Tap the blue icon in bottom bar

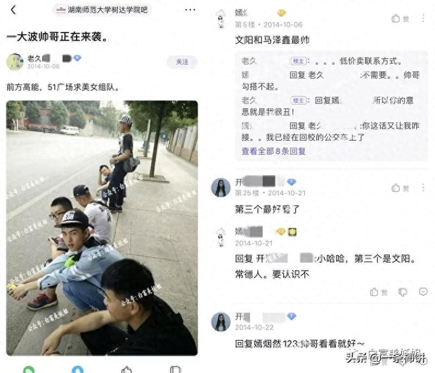pyautogui.click(x=77, y=370)
